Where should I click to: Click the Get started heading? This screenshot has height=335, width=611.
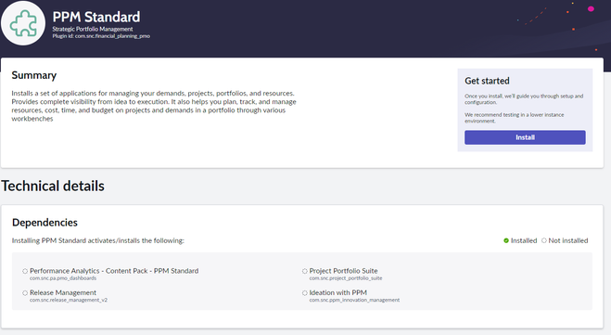tap(487, 81)
